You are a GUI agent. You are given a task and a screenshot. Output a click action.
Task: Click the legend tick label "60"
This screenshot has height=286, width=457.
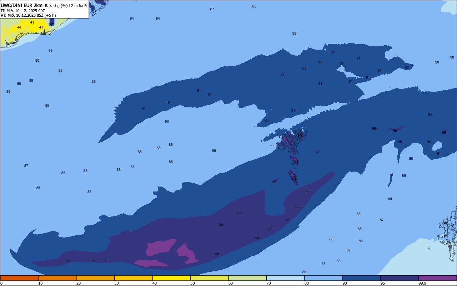tap(231, 283)
